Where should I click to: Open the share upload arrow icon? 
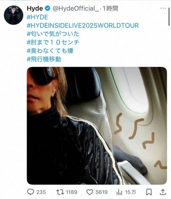pos(163,192)
